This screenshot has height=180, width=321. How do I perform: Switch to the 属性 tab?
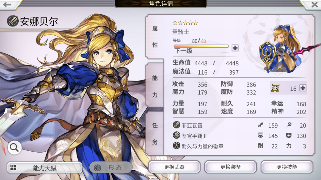tap(155, 37)
